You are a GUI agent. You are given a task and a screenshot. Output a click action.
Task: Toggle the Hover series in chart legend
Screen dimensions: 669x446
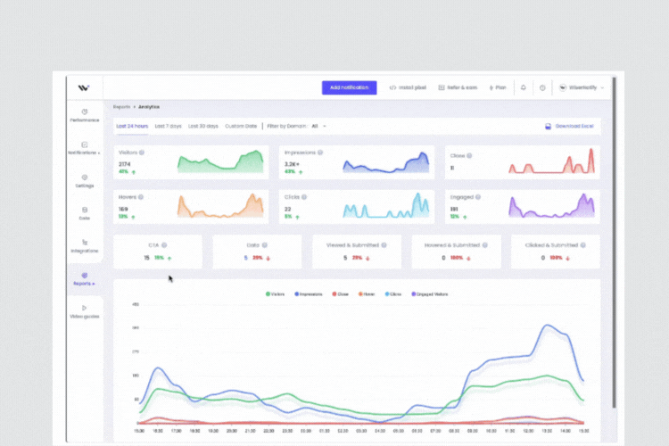point(367,294)
